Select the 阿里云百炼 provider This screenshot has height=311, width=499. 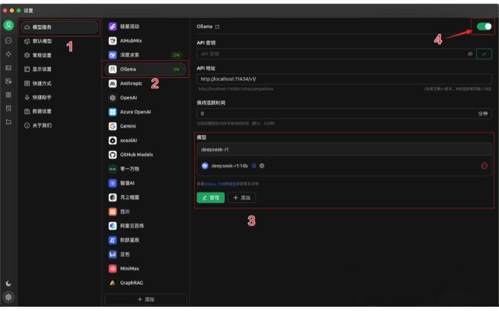coord(145,226)
